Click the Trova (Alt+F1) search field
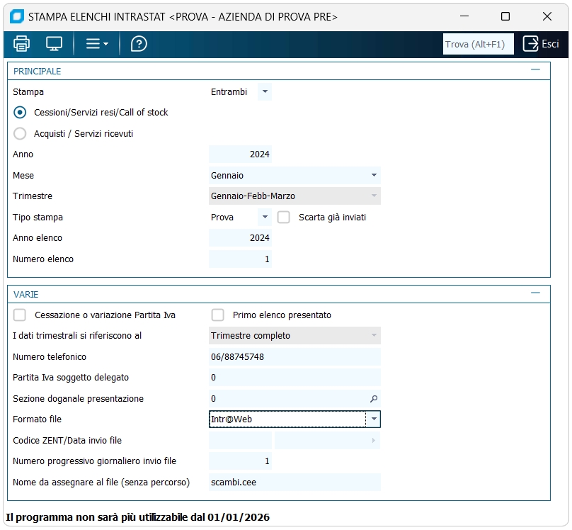 pyautogui.click(x=478, y=44)
